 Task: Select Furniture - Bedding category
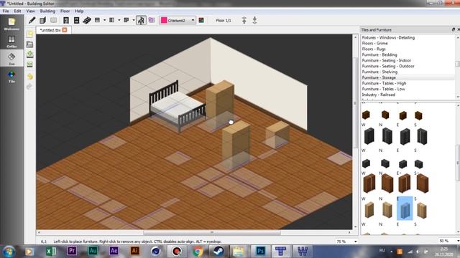tap(379, 54)
